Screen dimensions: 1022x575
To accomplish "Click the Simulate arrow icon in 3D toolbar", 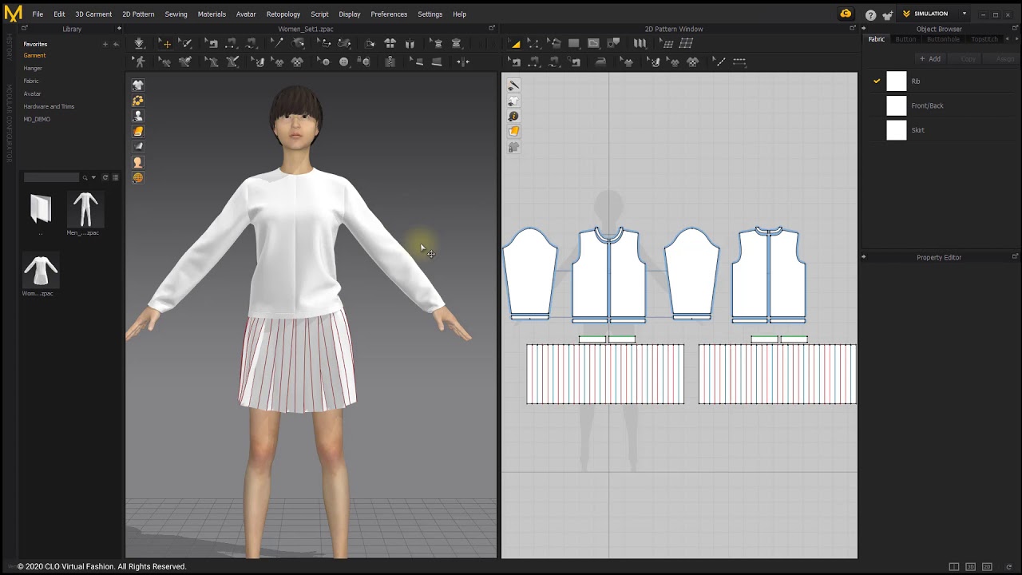I will point(139,43).
